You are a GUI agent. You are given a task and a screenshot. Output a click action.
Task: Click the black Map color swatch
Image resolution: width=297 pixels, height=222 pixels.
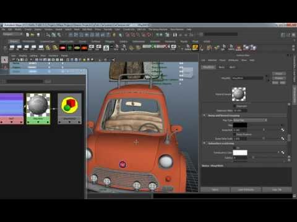[x=240, y=125]
